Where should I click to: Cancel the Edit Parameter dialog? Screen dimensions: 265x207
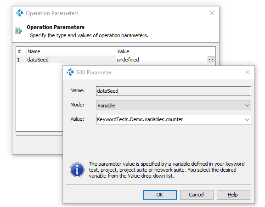pyautogui.click(x=197, y=195)
